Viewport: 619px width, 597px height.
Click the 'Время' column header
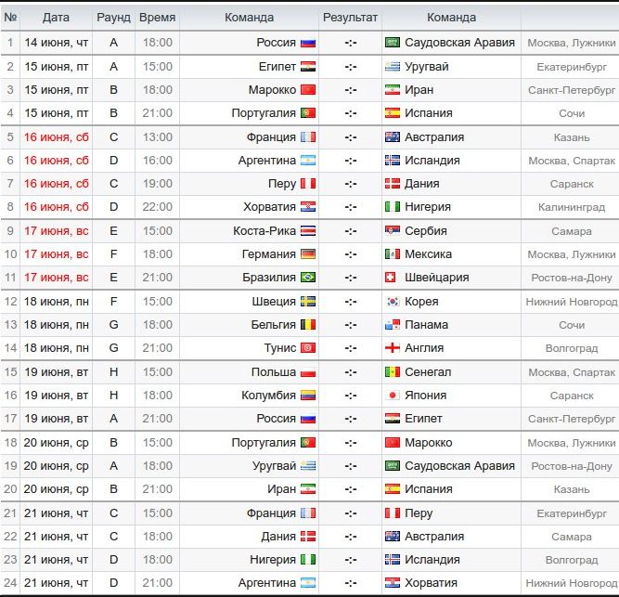click(x=157, y=18)
